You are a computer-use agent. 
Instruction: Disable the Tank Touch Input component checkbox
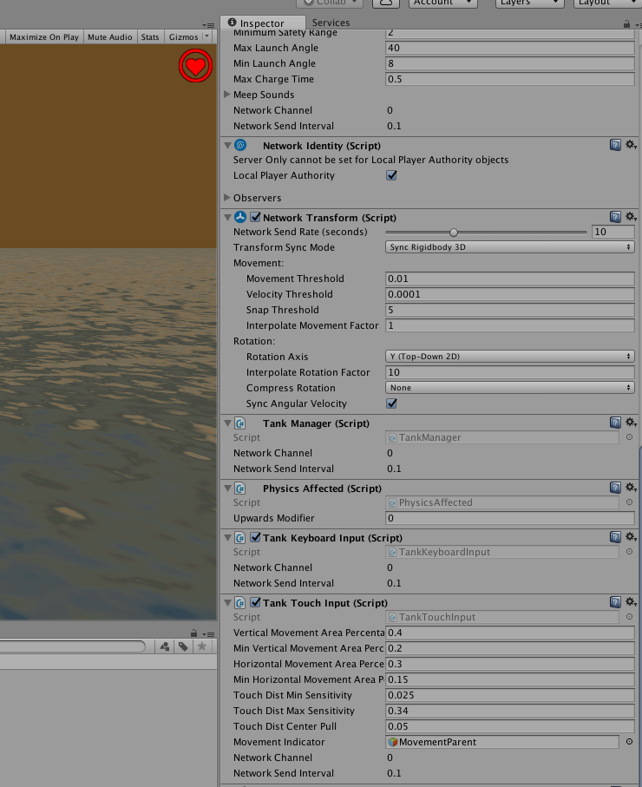(x=255, y=602)
